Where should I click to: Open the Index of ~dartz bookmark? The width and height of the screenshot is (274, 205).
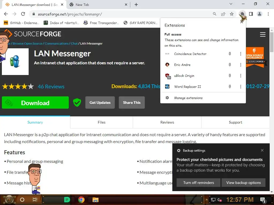tap(61, 23)
